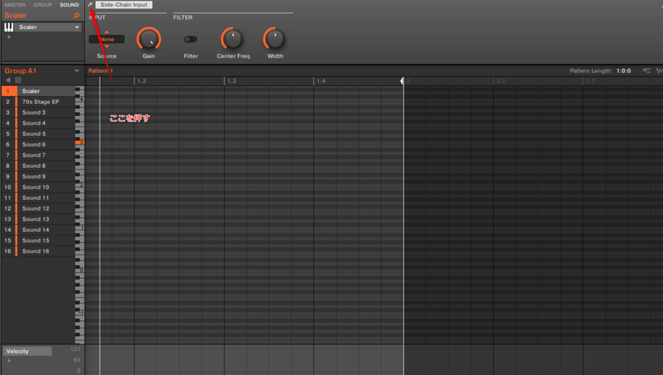Open the piano roll editor view icon
The image size is (663, 375).
click(x=647, y=71)
